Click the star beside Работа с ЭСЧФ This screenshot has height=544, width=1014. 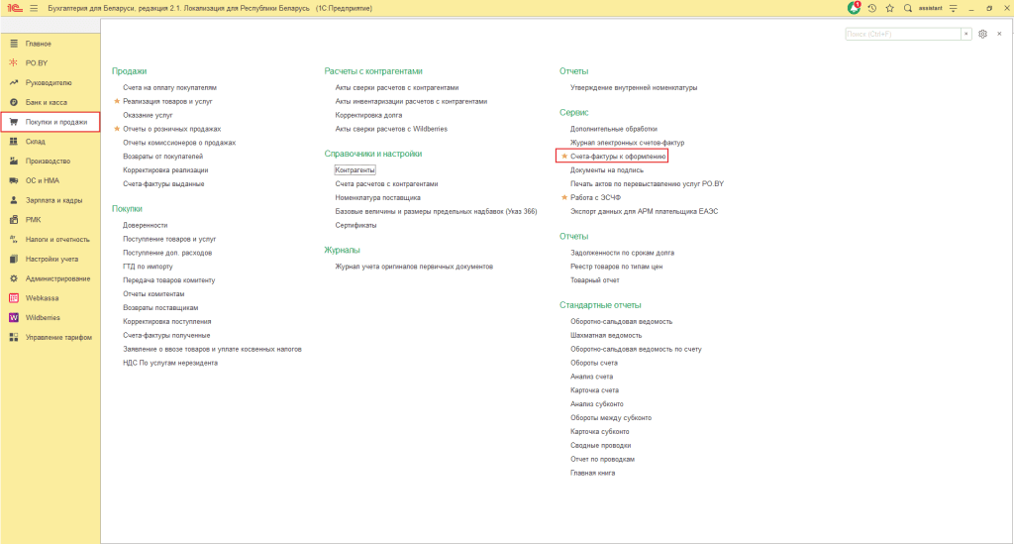pos(564,197)
